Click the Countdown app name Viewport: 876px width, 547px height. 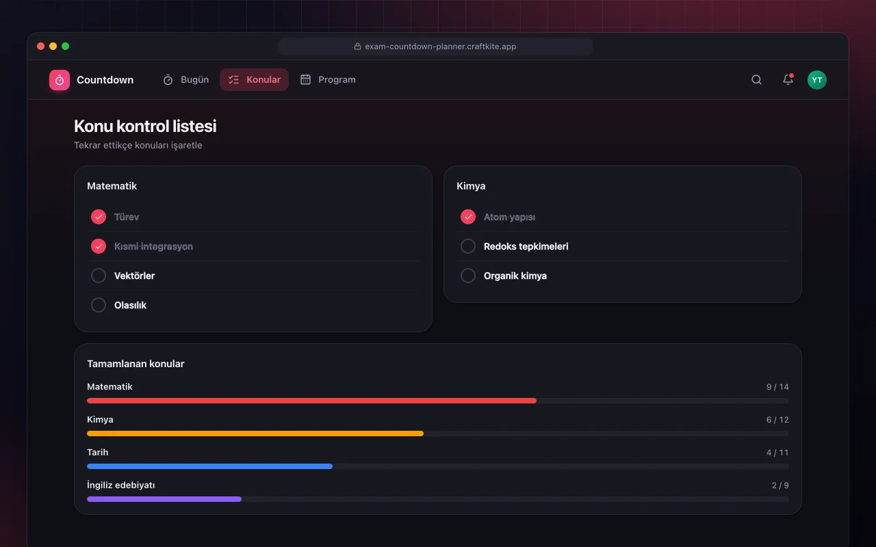(x=105, y=80)
